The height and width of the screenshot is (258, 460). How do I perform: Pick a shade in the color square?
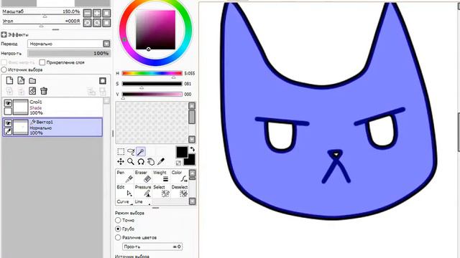[x=155, y=30]
